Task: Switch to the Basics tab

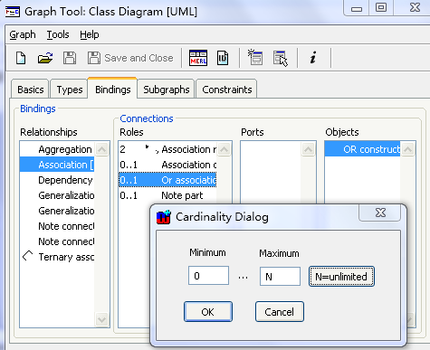Action: tap(30, 90)
